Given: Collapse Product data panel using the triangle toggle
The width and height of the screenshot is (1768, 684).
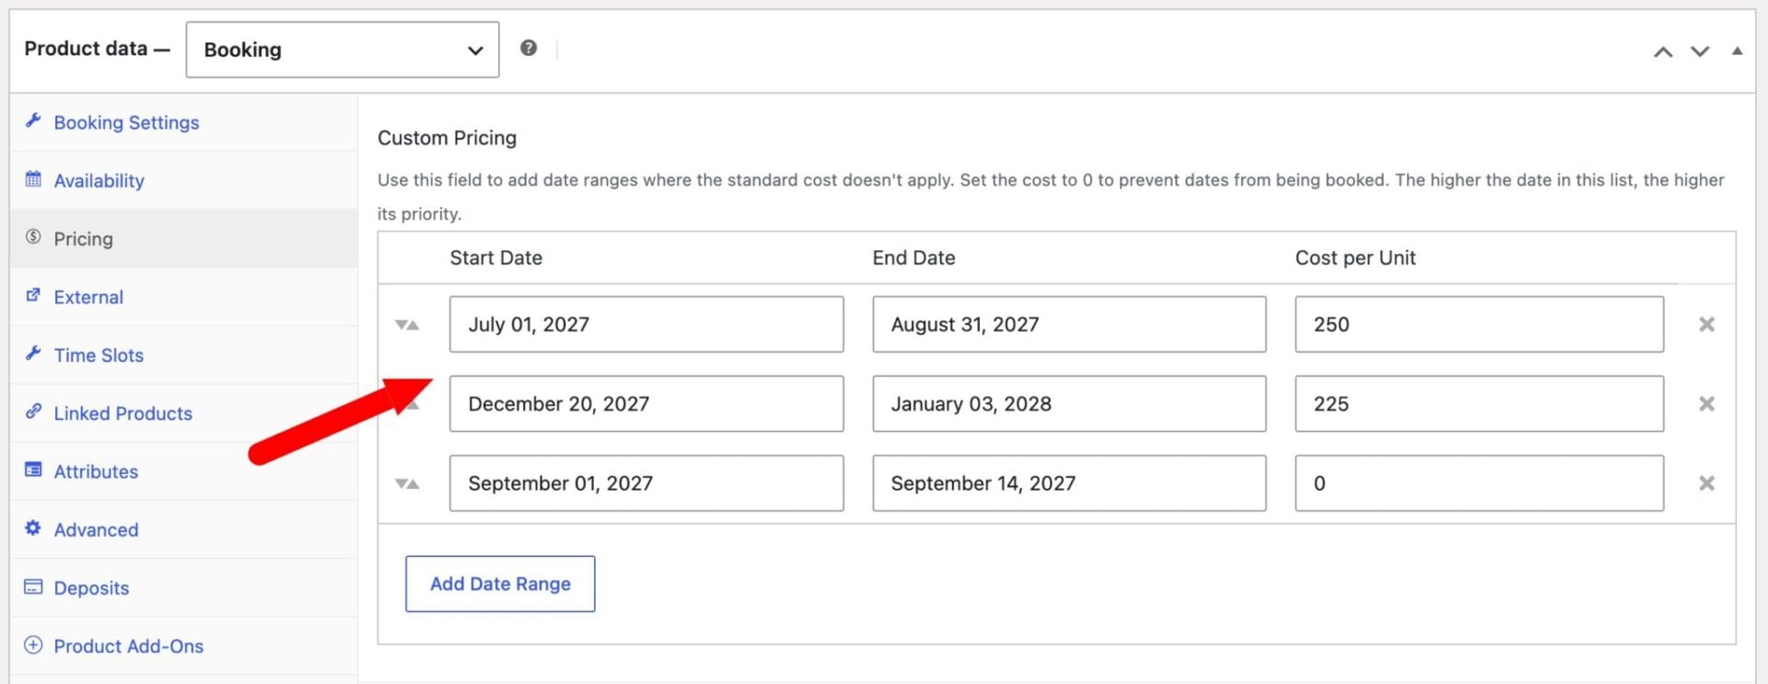Looking at the screenshot, I should click(1737, 52).
